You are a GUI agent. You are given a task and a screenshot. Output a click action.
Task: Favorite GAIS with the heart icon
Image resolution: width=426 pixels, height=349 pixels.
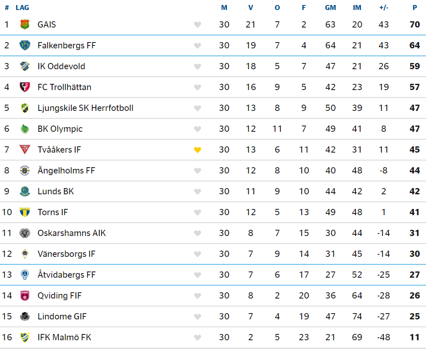point(197,25)
